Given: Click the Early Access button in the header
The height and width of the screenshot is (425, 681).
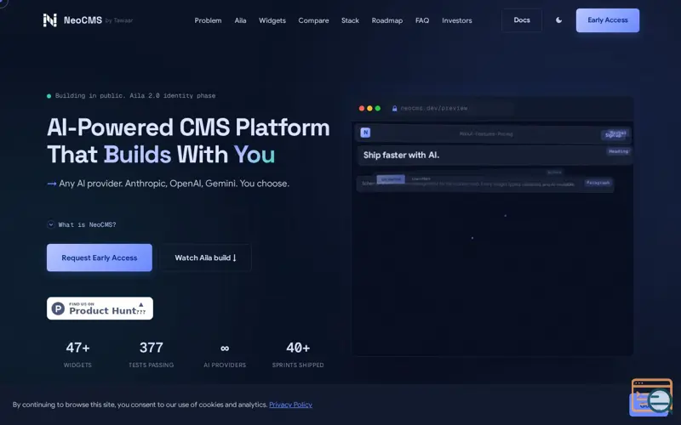Looking at the screenshot, I should 608,20.
